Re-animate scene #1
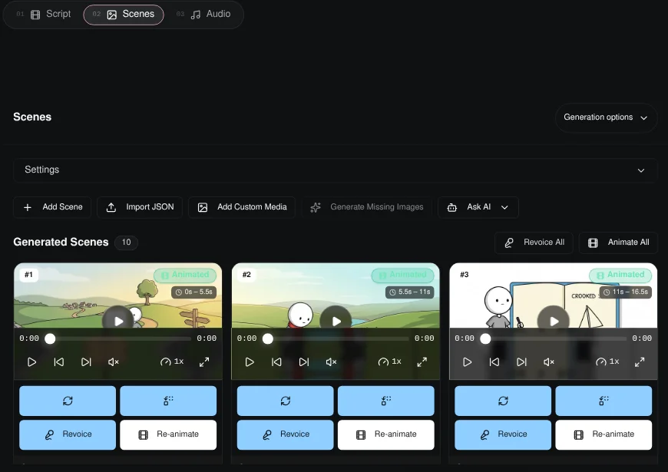The height and width of the screenshot is (472, 668). (x=168, y=435)
